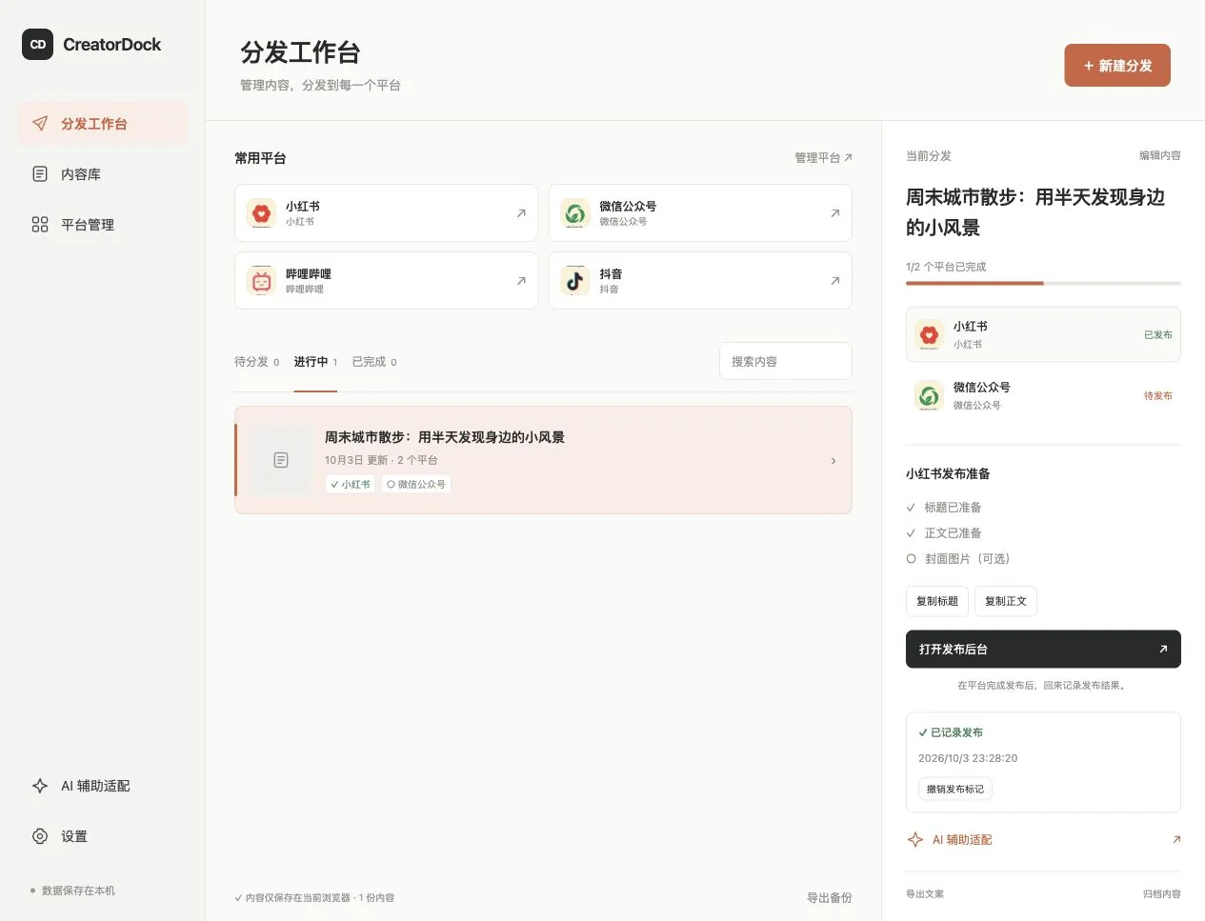Click the 新建分发 button
The width and height of the screenshot is (1205, 921).
(1117, 66)
